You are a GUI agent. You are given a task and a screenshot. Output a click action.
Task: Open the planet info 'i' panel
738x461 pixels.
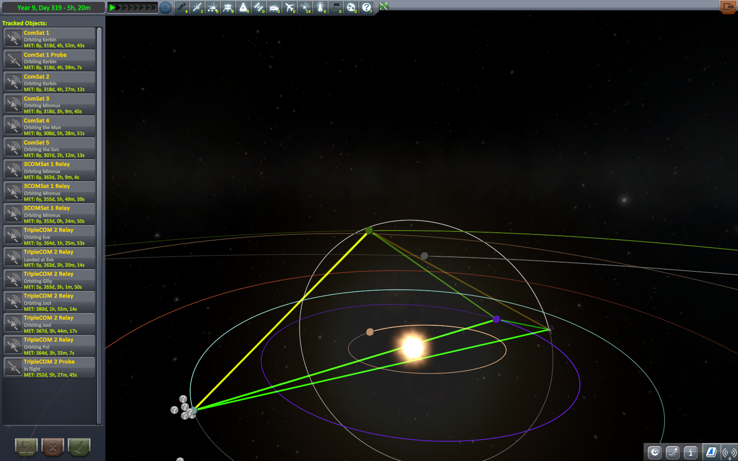[x=691, y=452]
